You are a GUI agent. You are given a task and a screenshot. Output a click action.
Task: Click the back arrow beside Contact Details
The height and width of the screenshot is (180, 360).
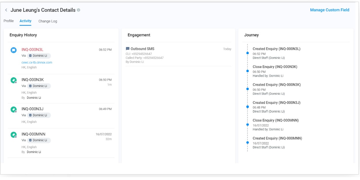(6, 10)
